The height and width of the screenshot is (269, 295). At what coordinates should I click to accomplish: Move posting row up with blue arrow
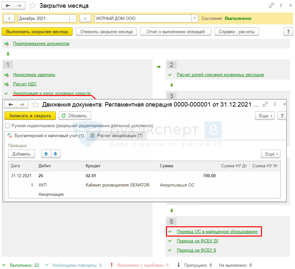click(47, 154)
